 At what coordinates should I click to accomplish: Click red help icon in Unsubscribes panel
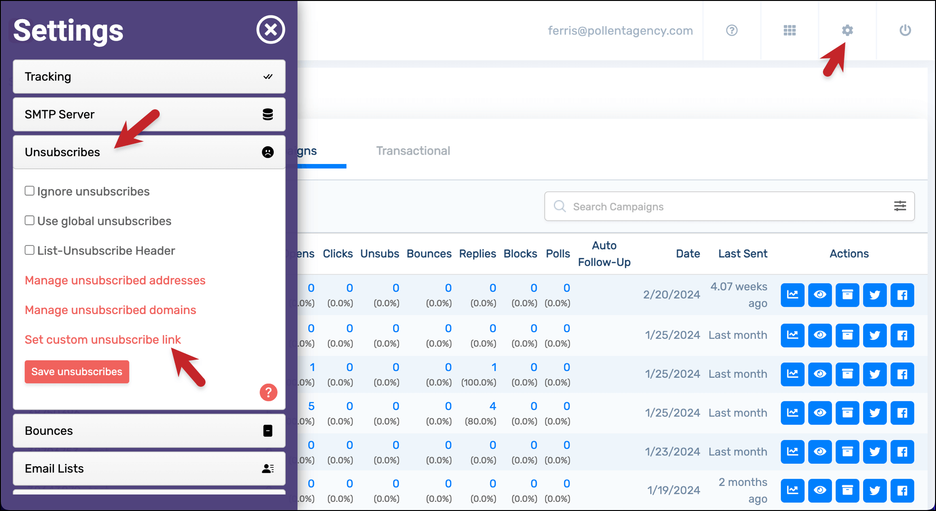[268, 392]
